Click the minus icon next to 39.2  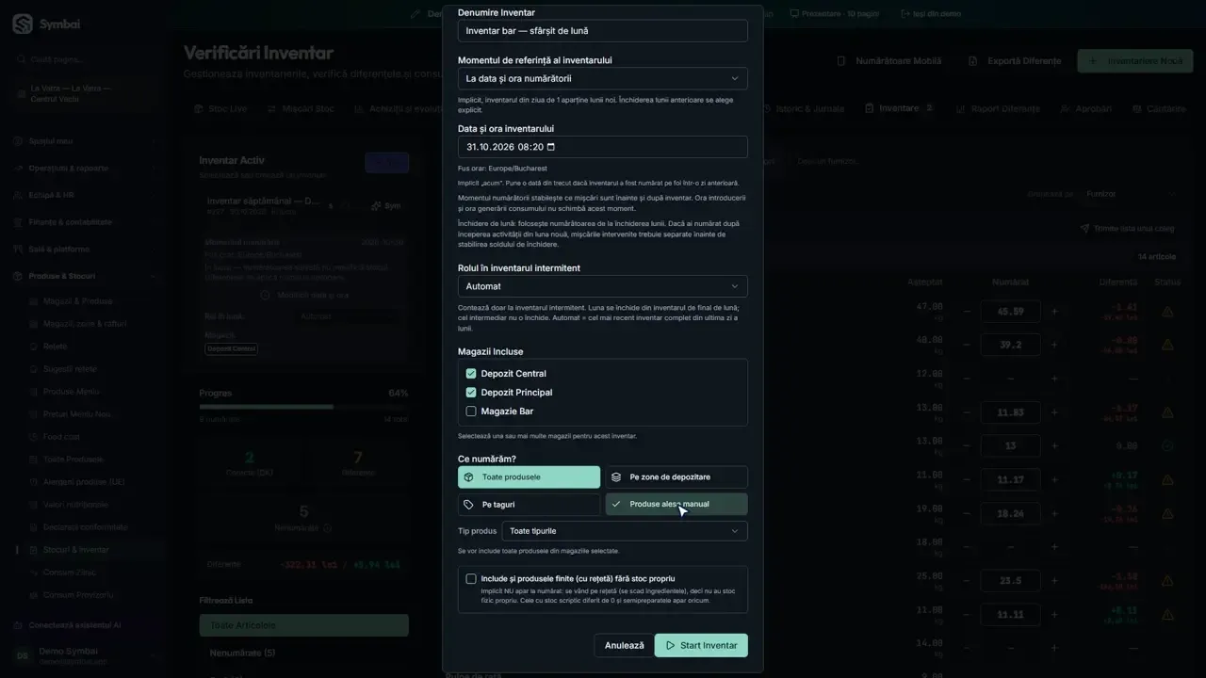tap(967, 345)
